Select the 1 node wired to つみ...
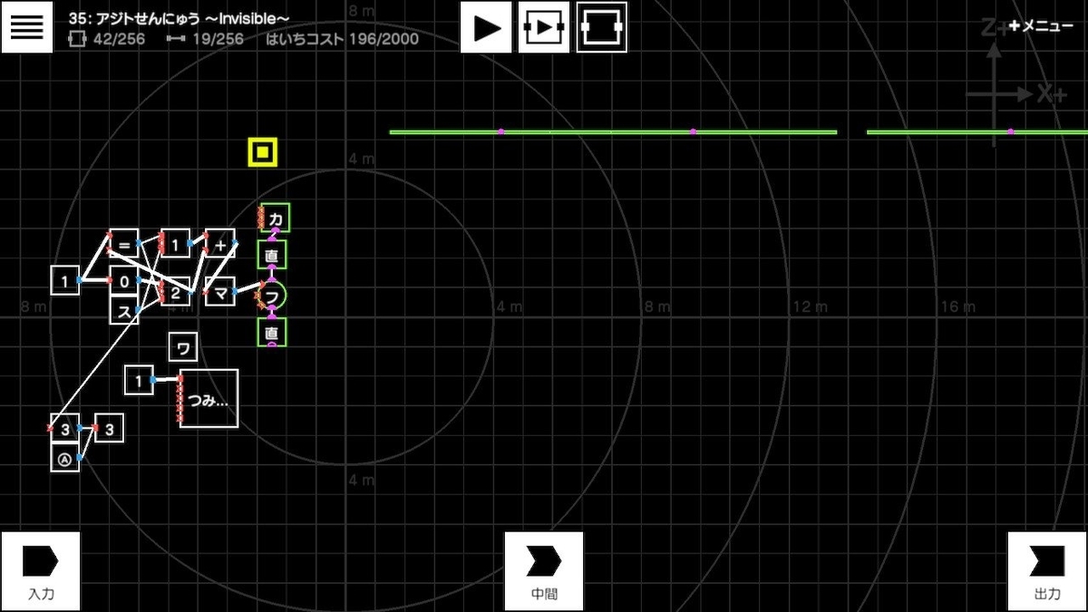1088x612 pixels. pos(139,381)
